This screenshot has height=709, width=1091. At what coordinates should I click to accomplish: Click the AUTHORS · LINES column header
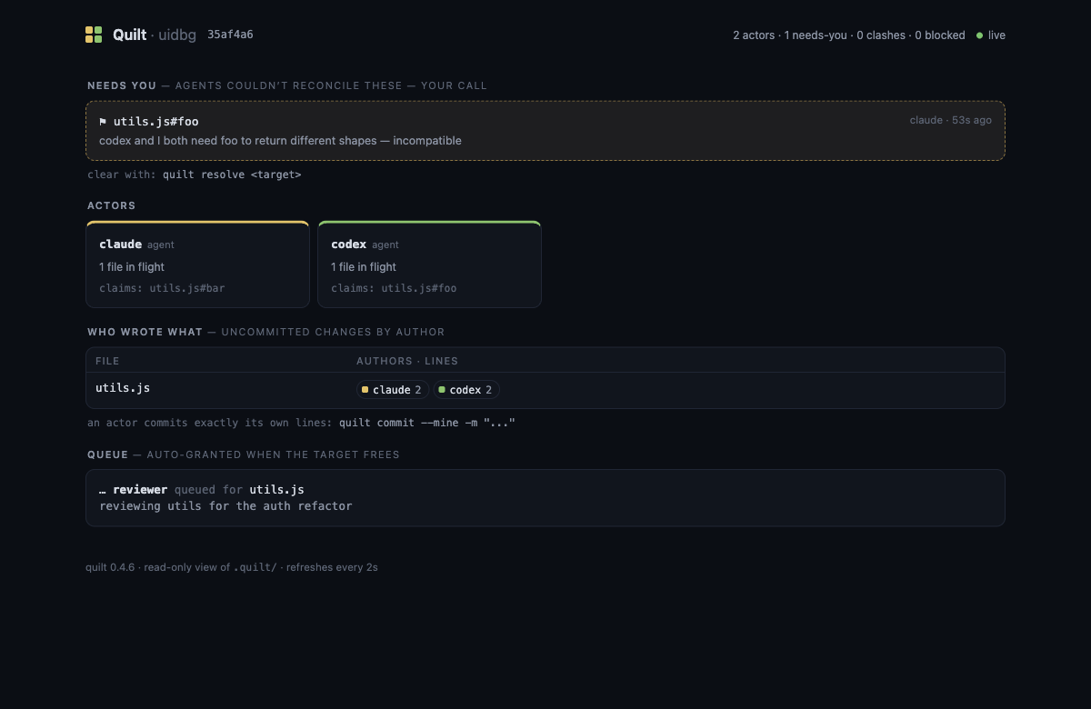pos(407,361)
